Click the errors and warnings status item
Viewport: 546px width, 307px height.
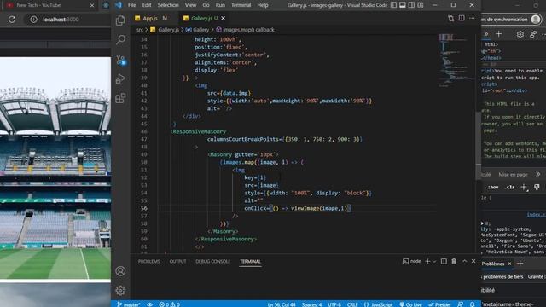point(169,304)
